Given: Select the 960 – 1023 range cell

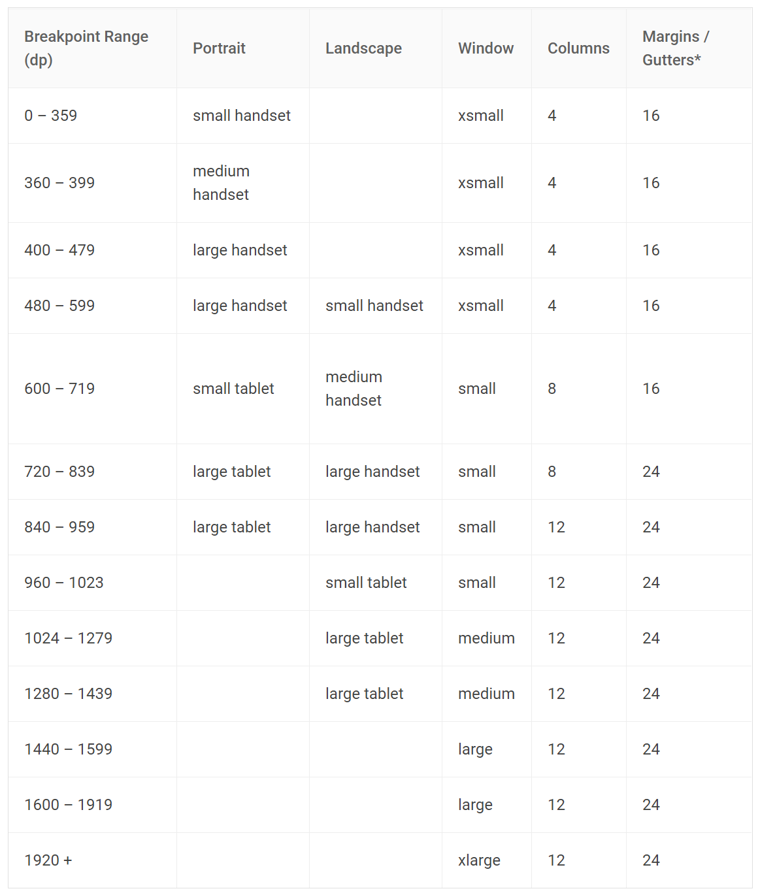Looking at the screenshot, I should pyautogui.click(x=92, y=583).
